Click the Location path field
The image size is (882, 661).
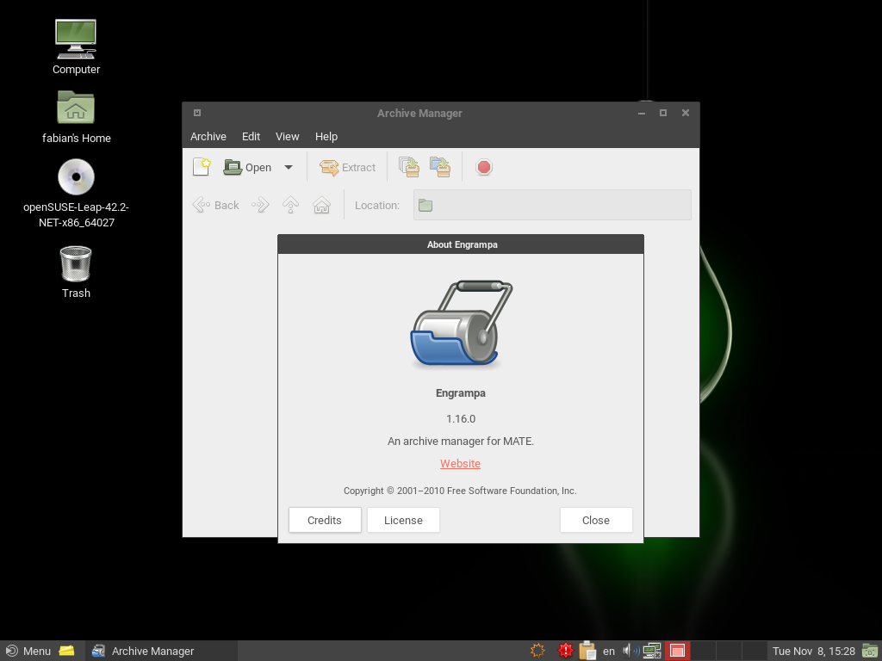coord(552,205)
